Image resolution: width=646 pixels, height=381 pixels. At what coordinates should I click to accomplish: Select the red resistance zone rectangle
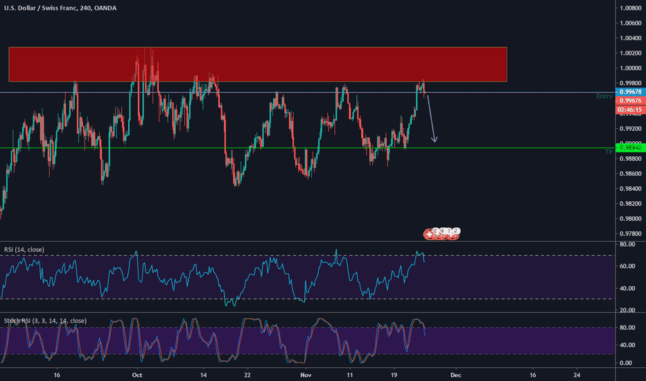click(258, 64)
